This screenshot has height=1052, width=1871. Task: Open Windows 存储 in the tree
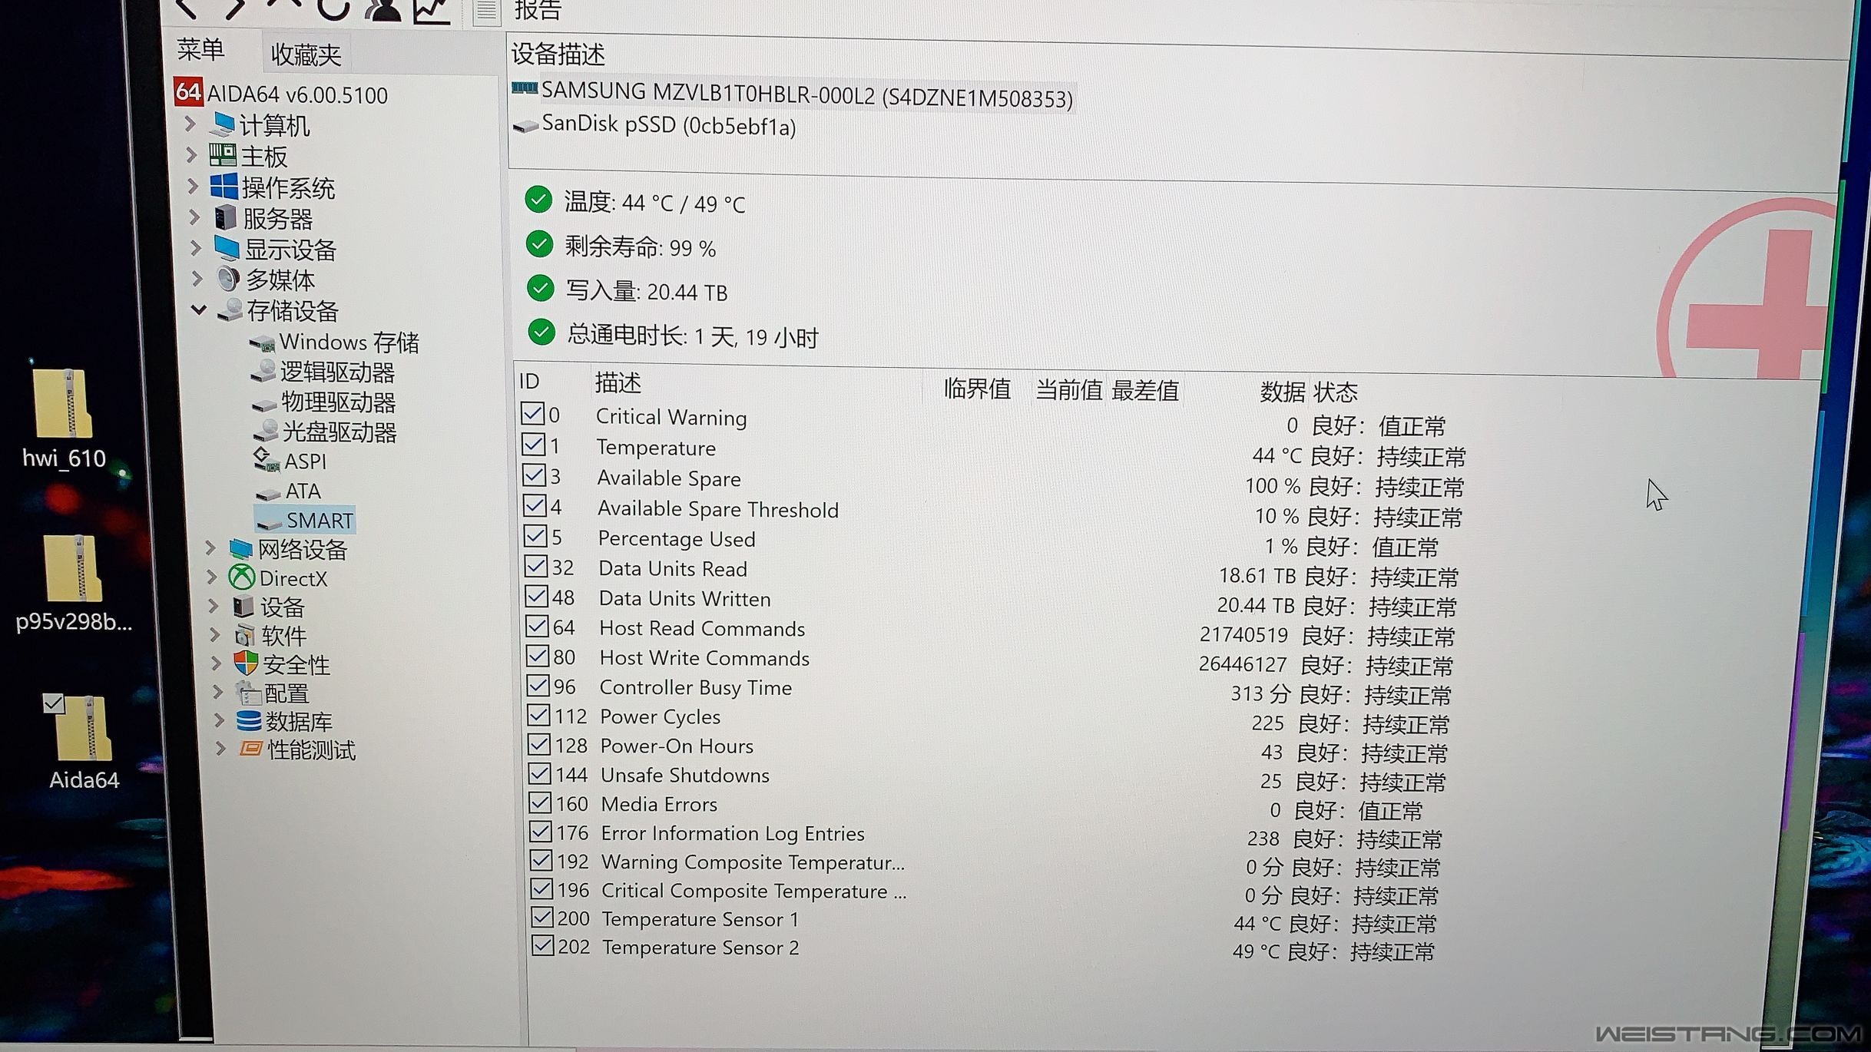click(335, 342)
